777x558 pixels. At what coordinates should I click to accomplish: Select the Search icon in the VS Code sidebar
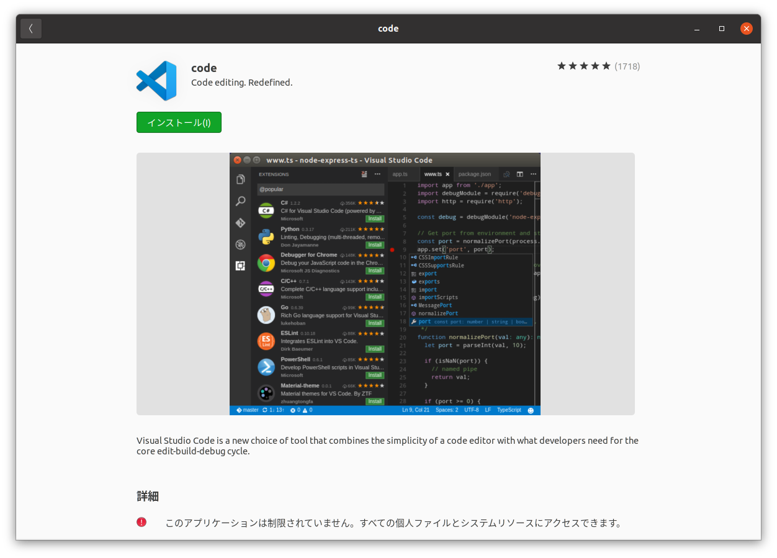(x=240, y=200)
